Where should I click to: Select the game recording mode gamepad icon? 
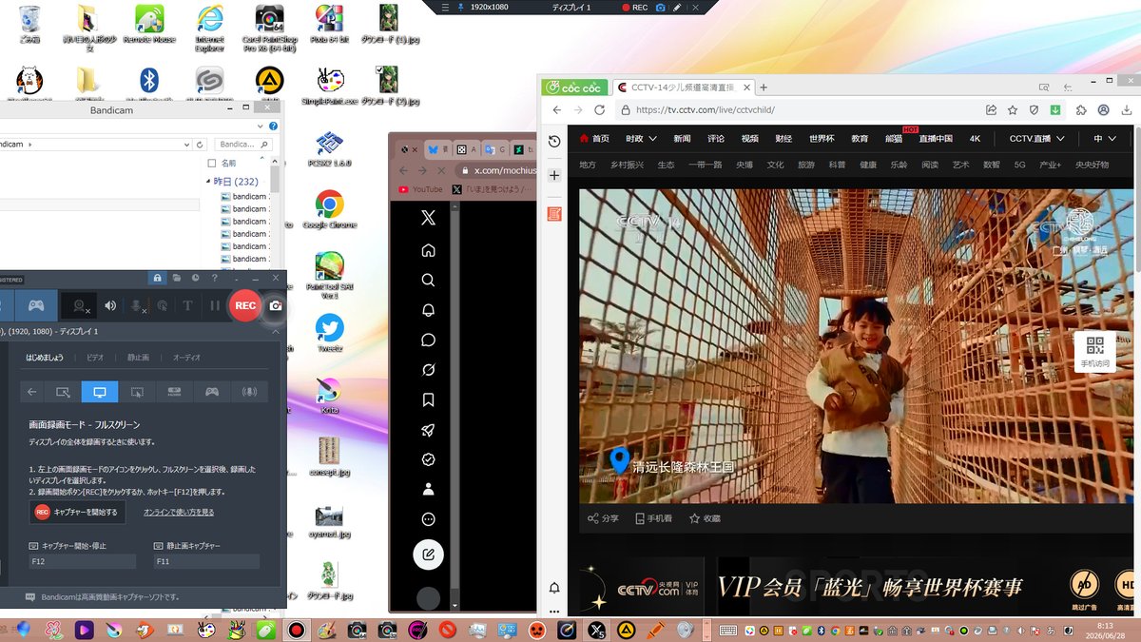[36, 305]
